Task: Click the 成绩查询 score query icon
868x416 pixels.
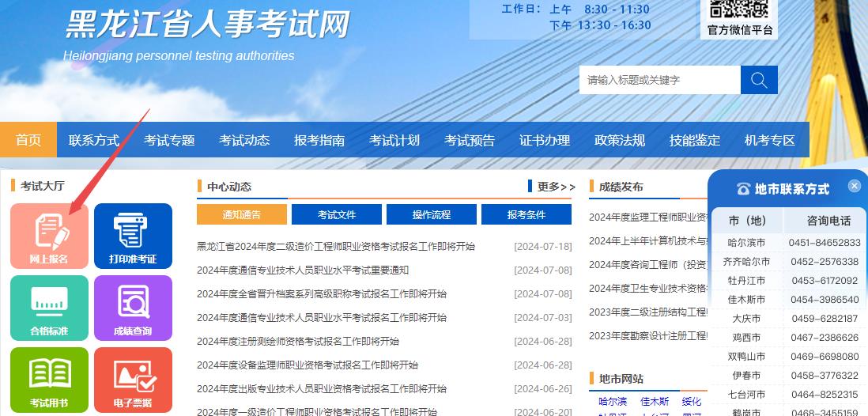Action: [133, 308]
